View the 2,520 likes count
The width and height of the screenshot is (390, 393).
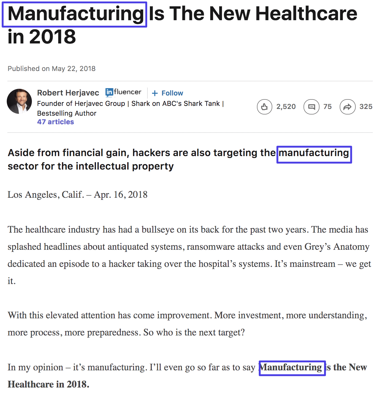286,107
